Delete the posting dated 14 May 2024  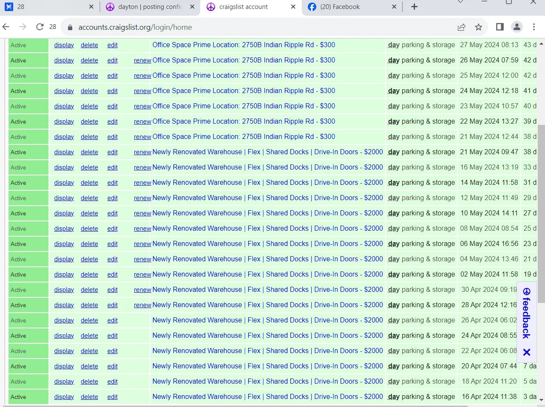(89, 183)
